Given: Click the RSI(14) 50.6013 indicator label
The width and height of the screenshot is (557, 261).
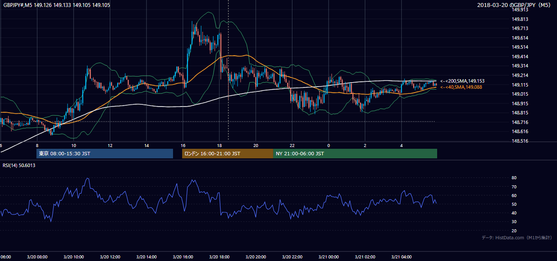Looking at the screenshot, I should click(19, 165).
